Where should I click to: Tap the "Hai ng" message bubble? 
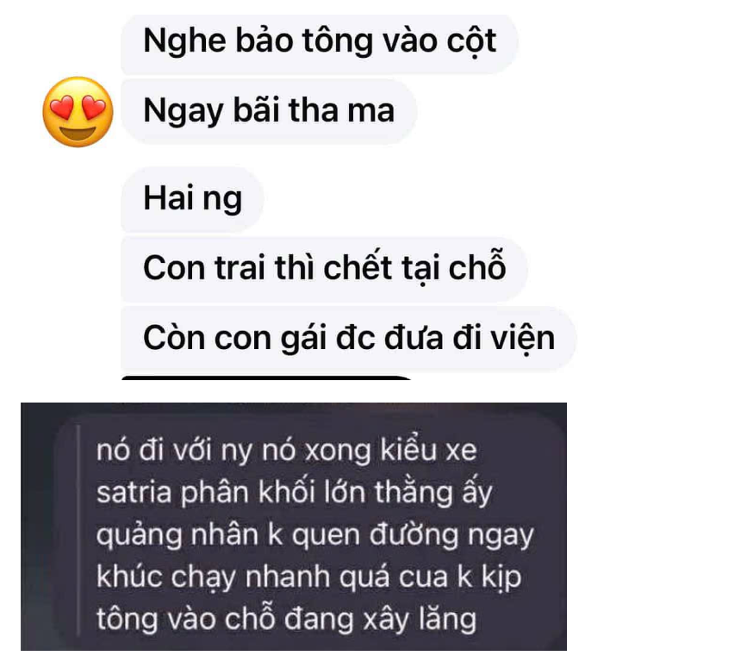coord(192,199)
